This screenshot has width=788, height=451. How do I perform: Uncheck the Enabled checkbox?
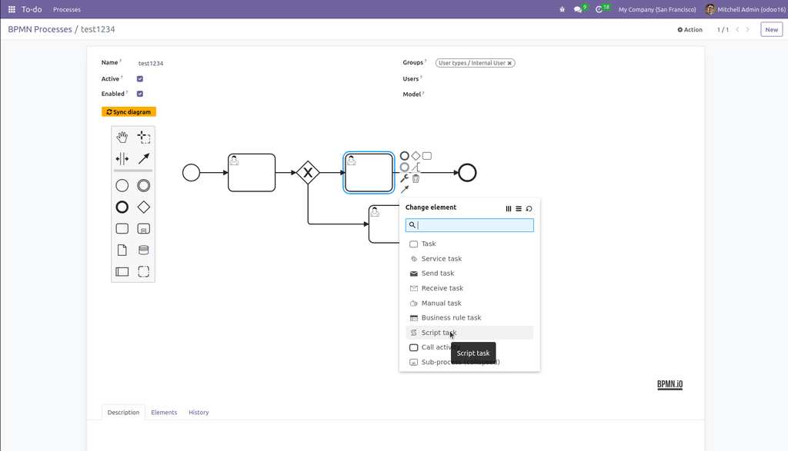(x=140, y=94)
